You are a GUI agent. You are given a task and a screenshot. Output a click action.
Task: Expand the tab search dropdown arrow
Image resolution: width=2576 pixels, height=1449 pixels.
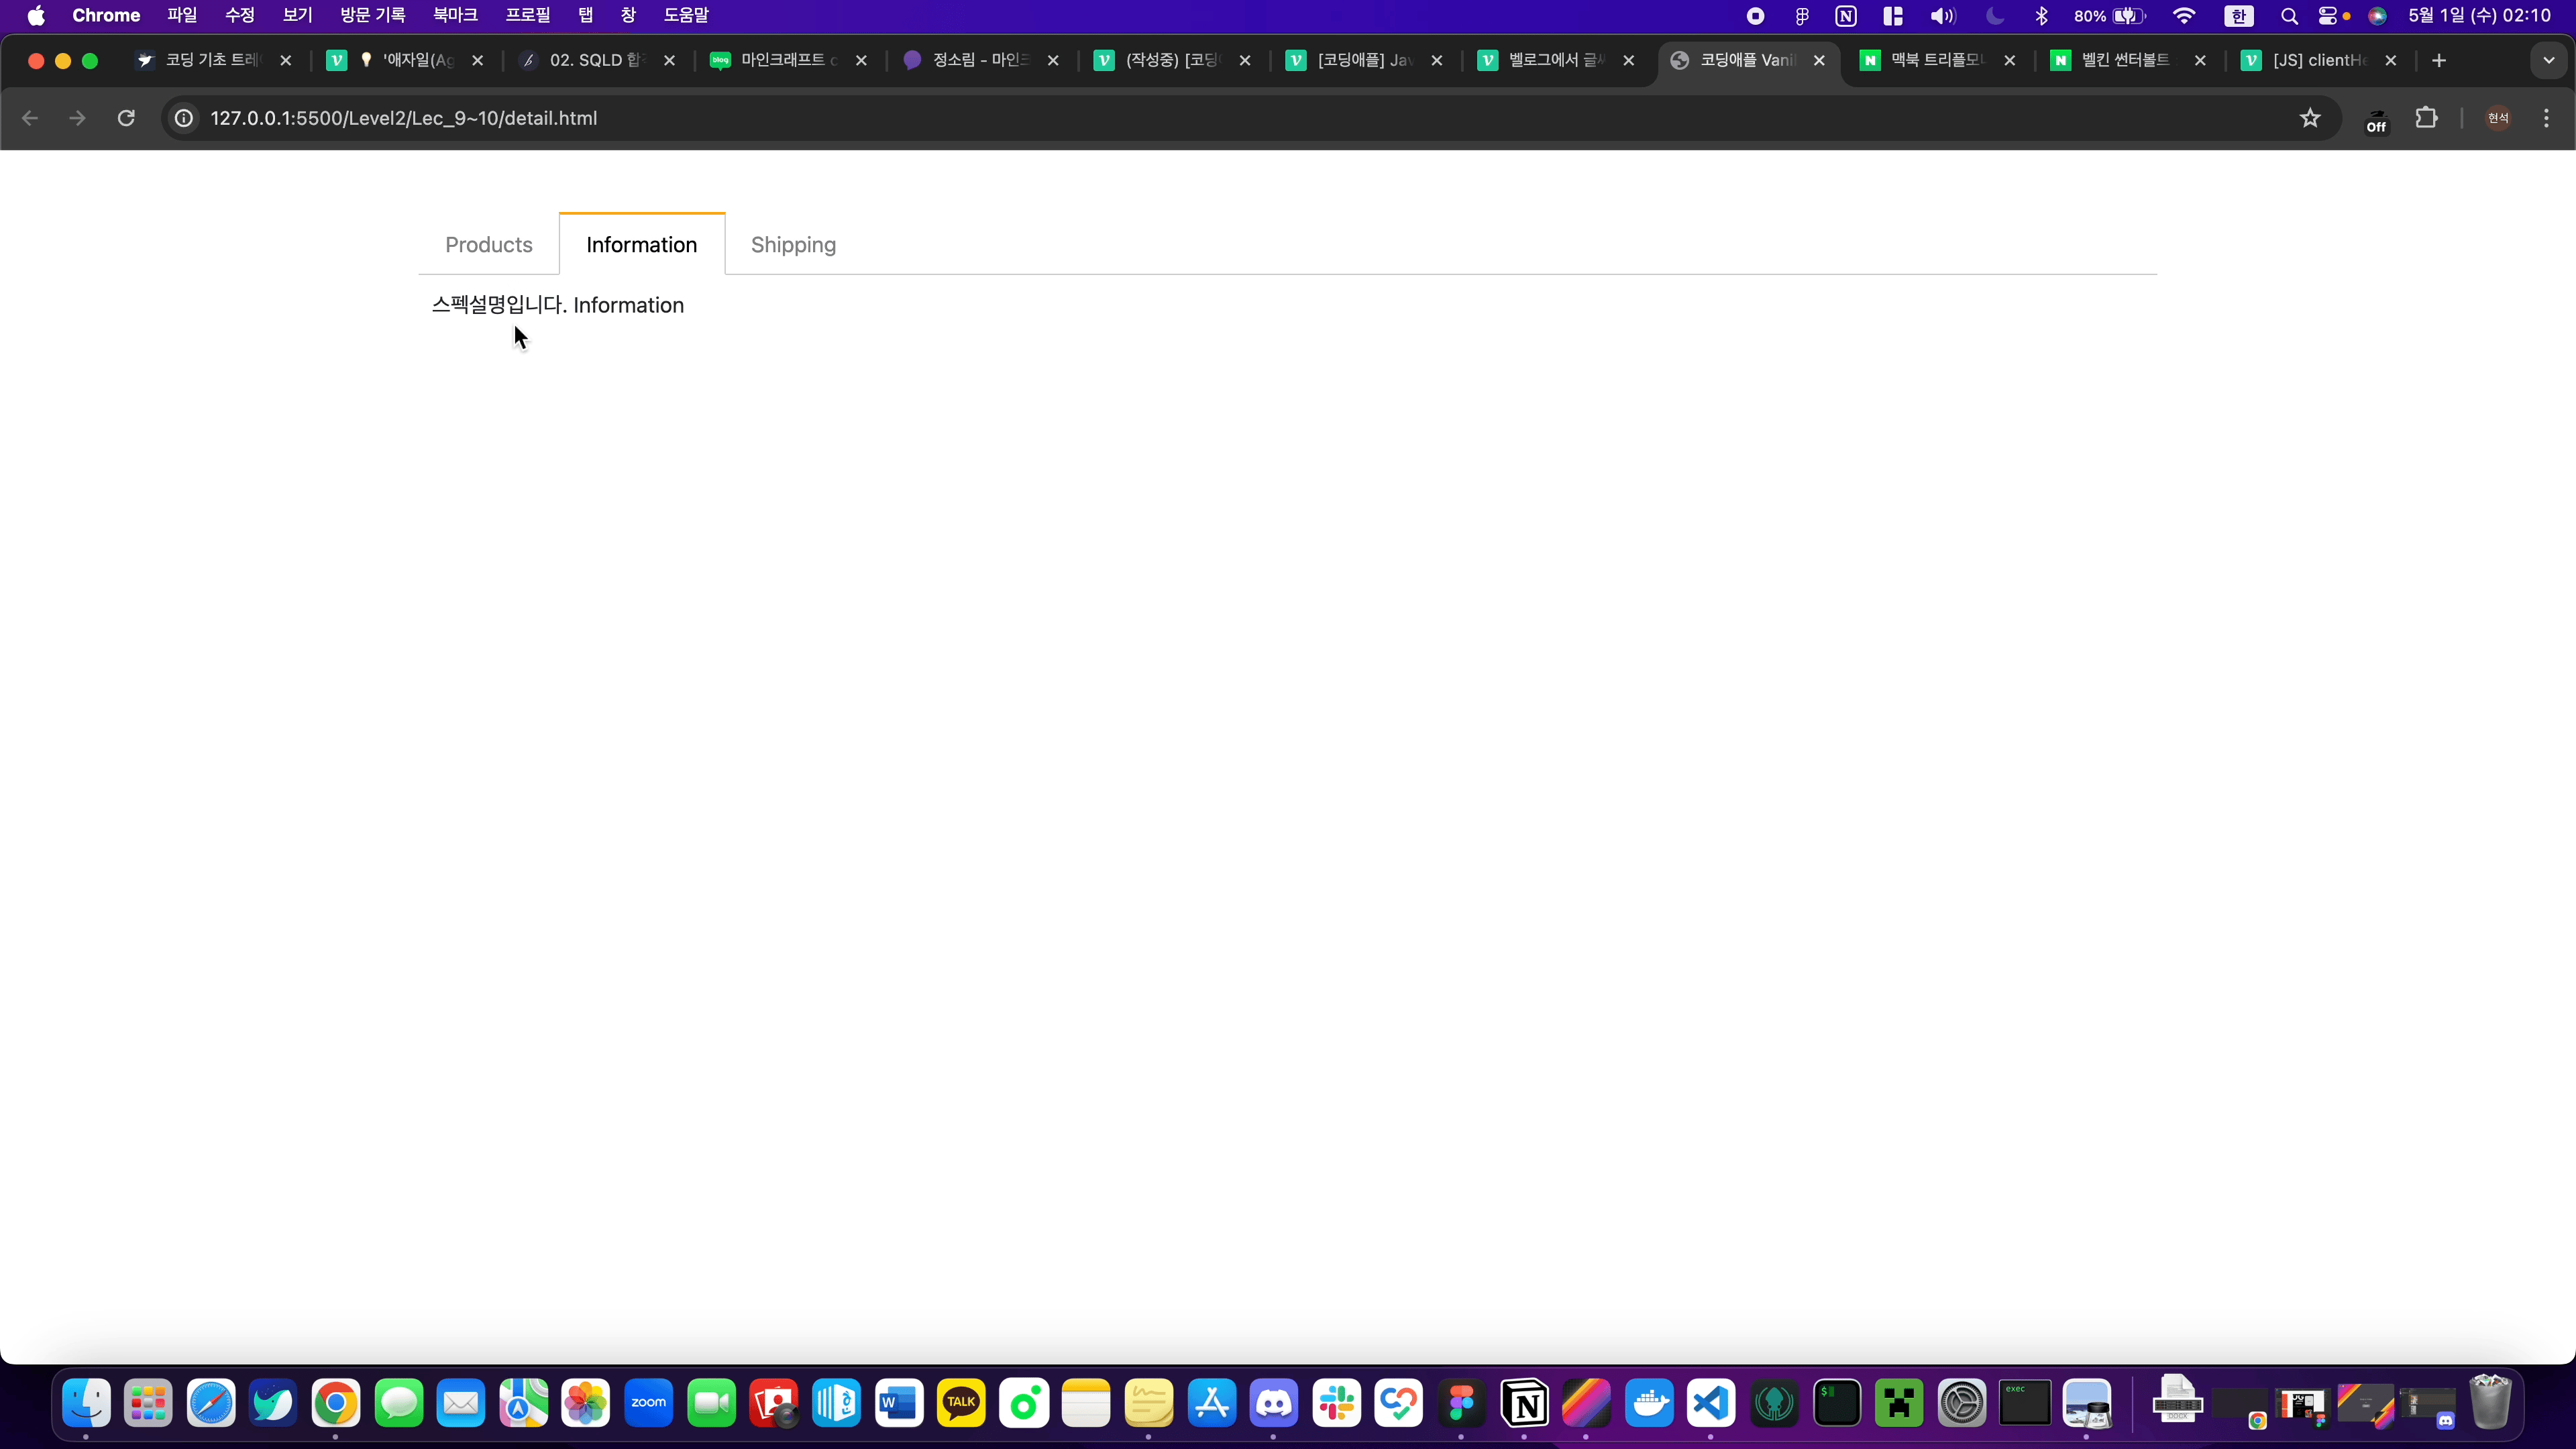point(2548,60)
